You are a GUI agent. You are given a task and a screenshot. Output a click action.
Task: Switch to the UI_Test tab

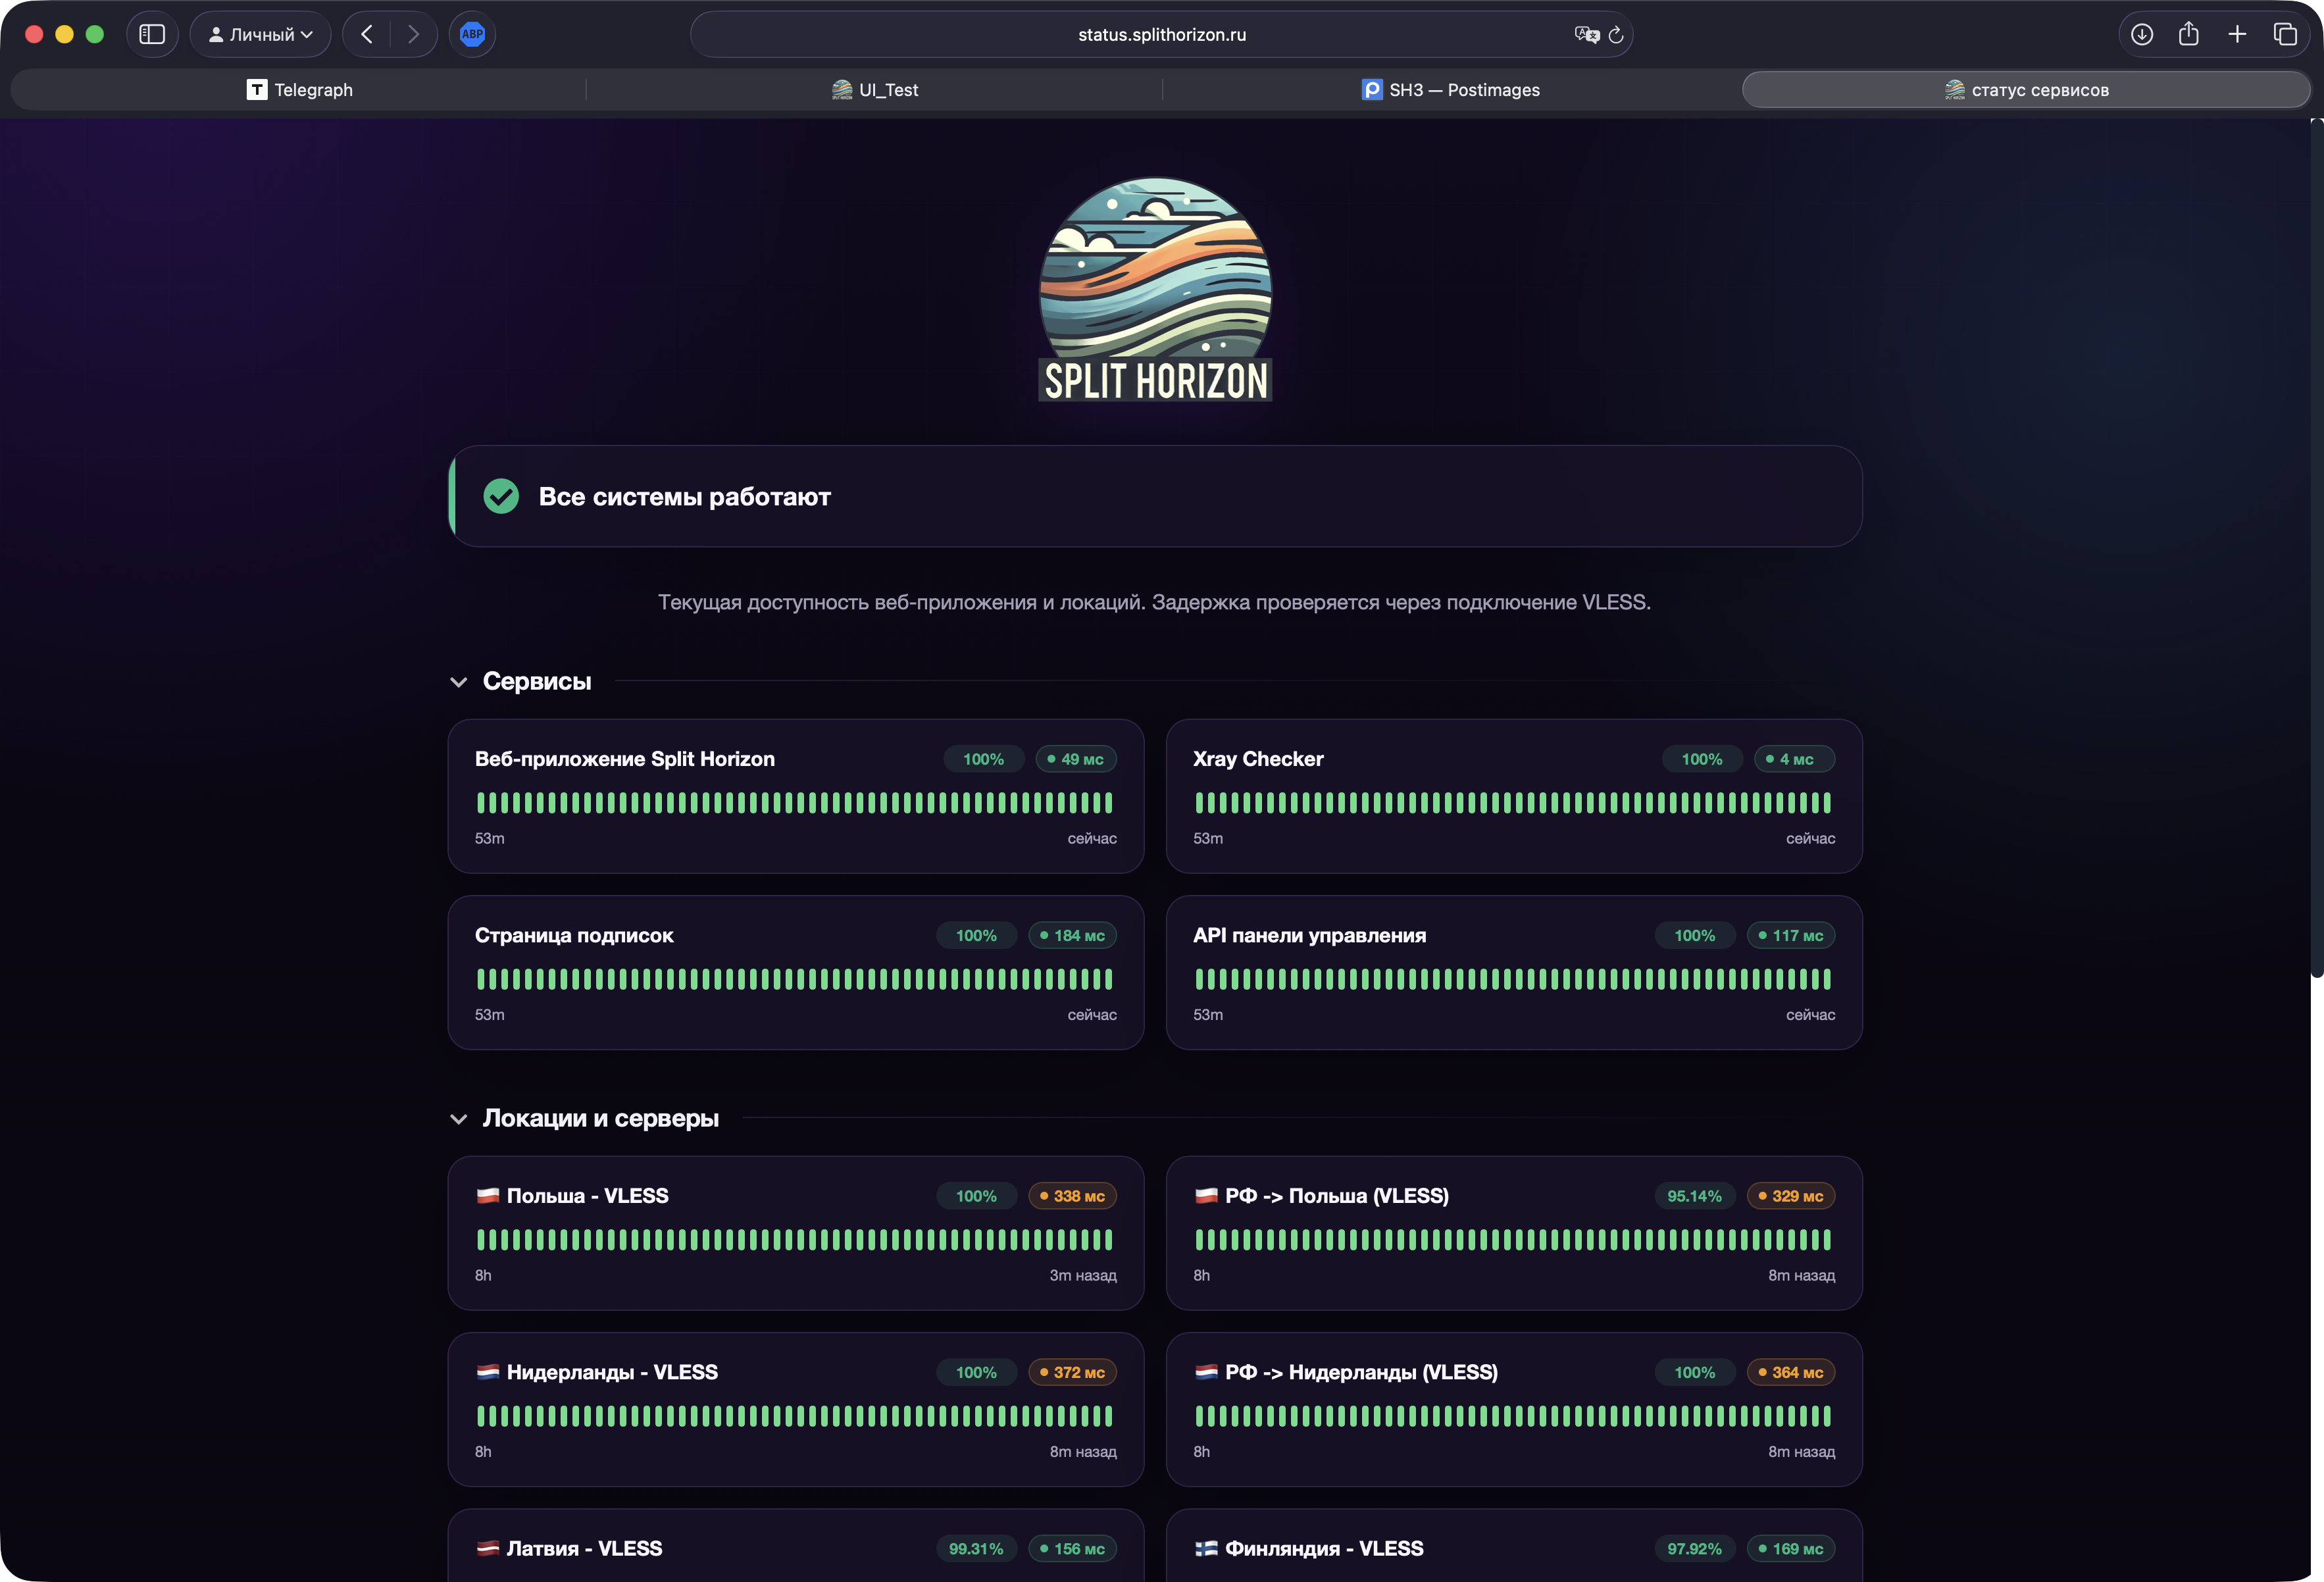(875, 90)
